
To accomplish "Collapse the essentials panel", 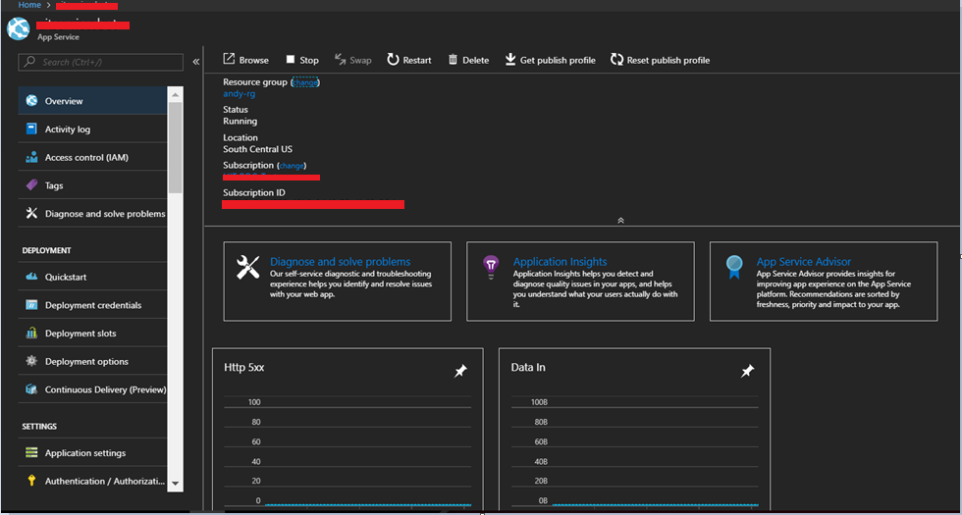I will [620, 220].
